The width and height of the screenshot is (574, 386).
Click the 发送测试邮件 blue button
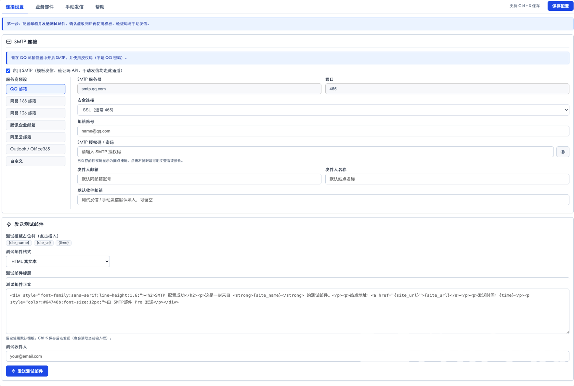click(x=27, y=371)
